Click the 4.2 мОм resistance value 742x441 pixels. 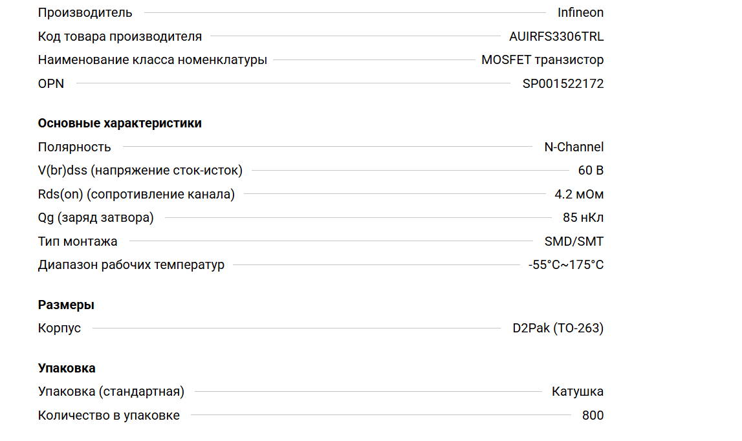coord(579,194)
